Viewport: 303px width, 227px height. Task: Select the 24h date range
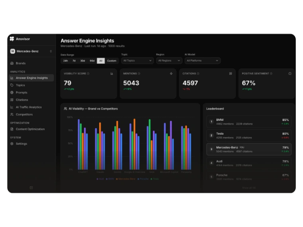click(65, 61)
